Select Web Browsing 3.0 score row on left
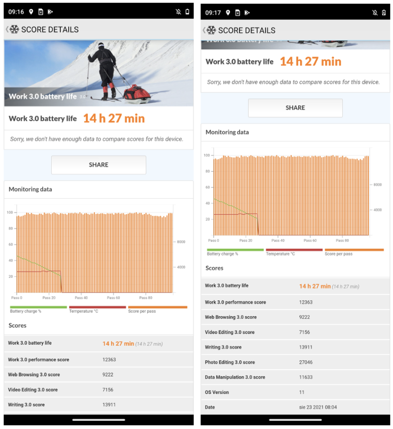 98,374
